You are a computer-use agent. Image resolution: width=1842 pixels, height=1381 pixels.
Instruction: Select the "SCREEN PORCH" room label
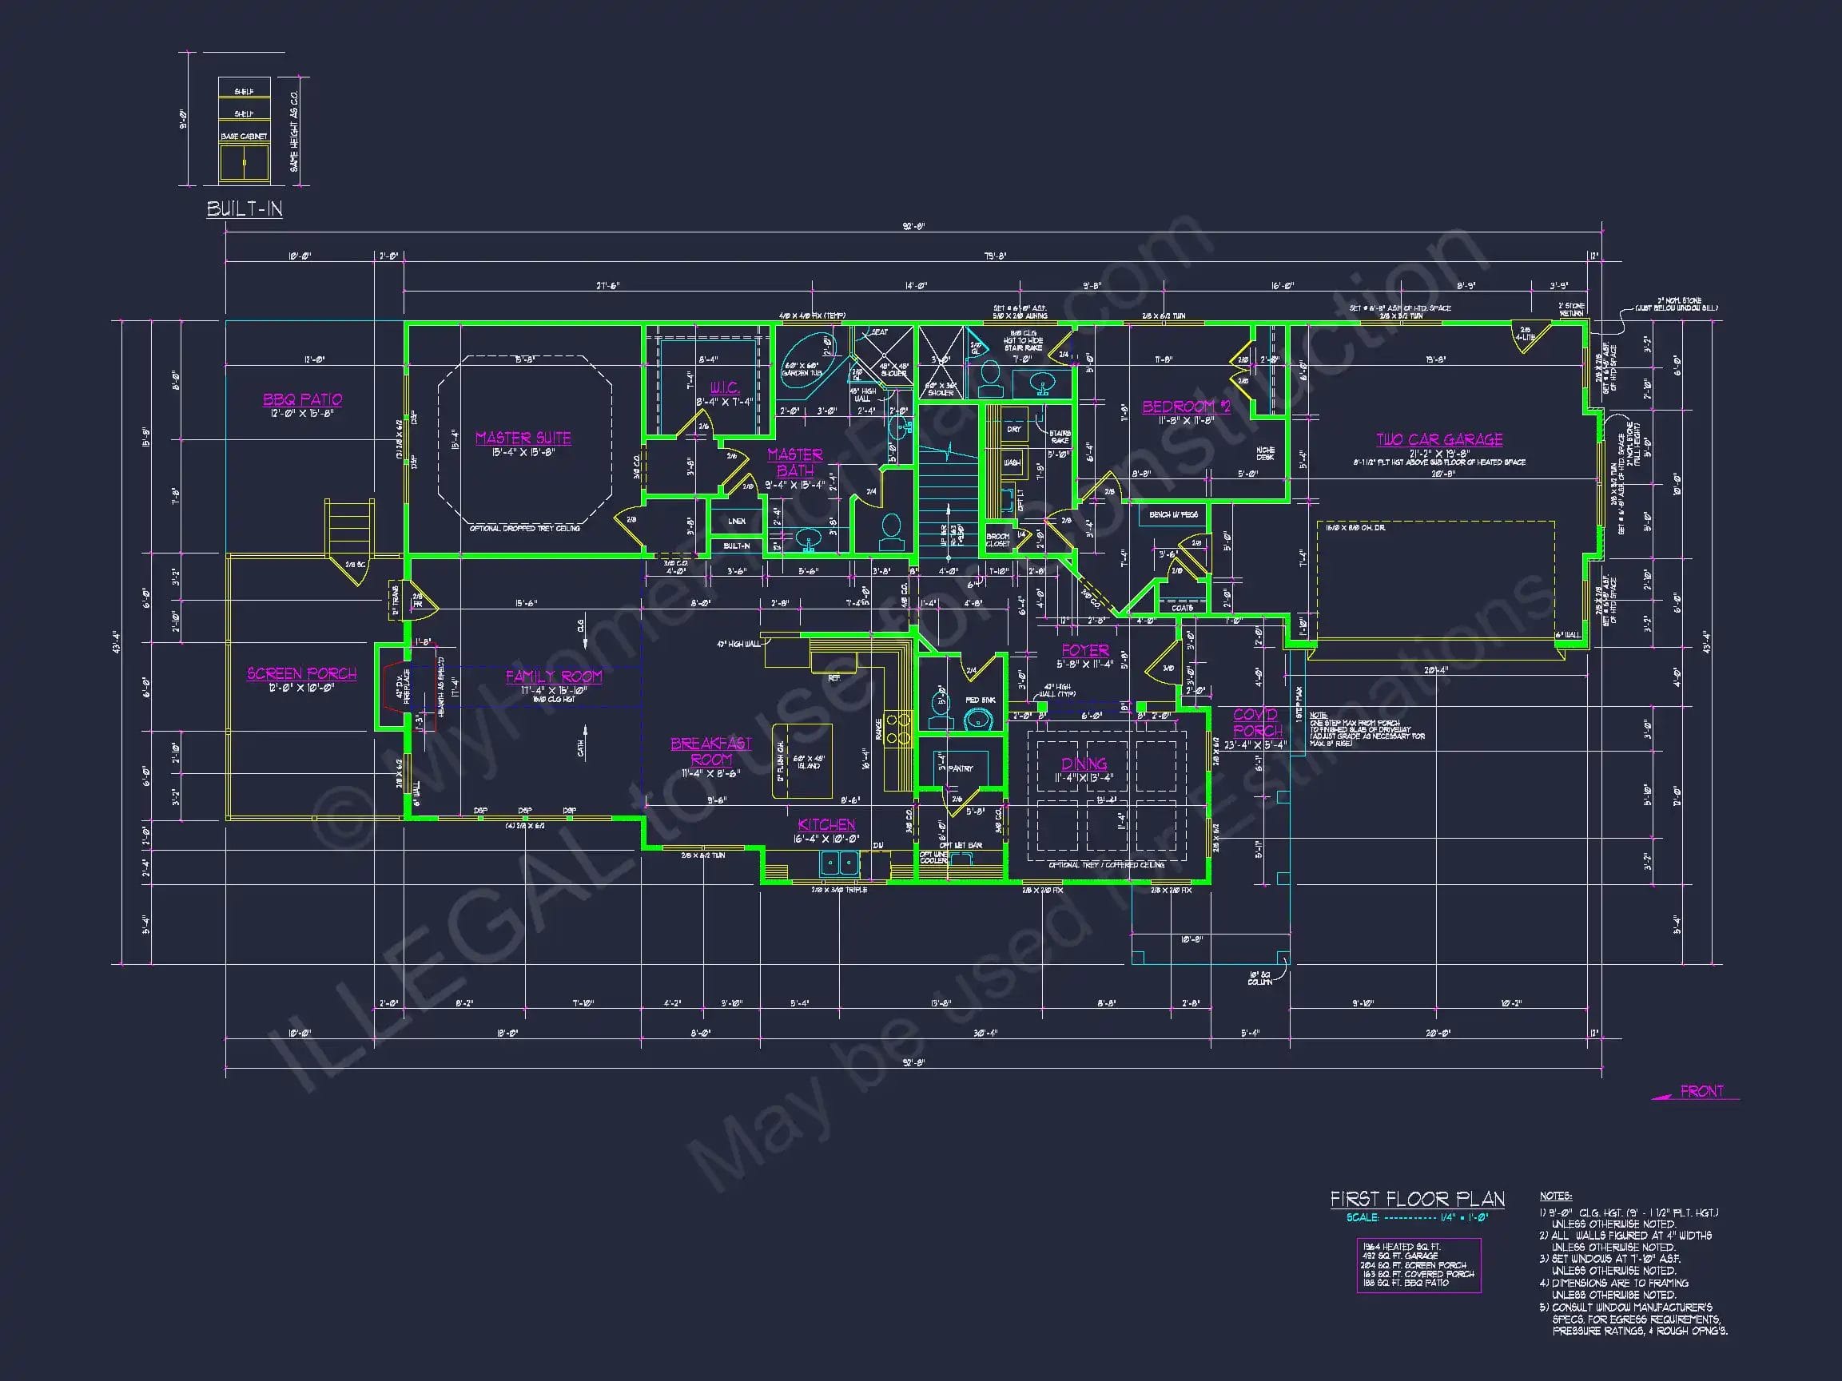[x=301, y=673]
